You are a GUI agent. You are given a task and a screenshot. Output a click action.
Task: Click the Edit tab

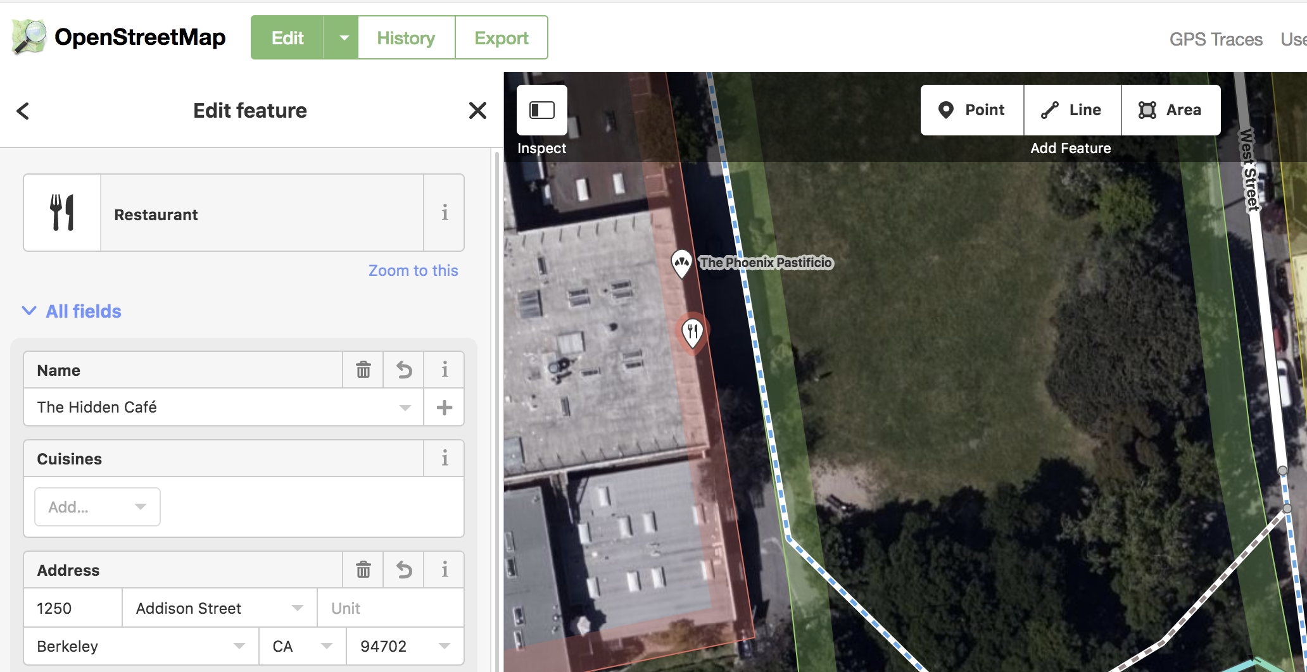point(287,38)
